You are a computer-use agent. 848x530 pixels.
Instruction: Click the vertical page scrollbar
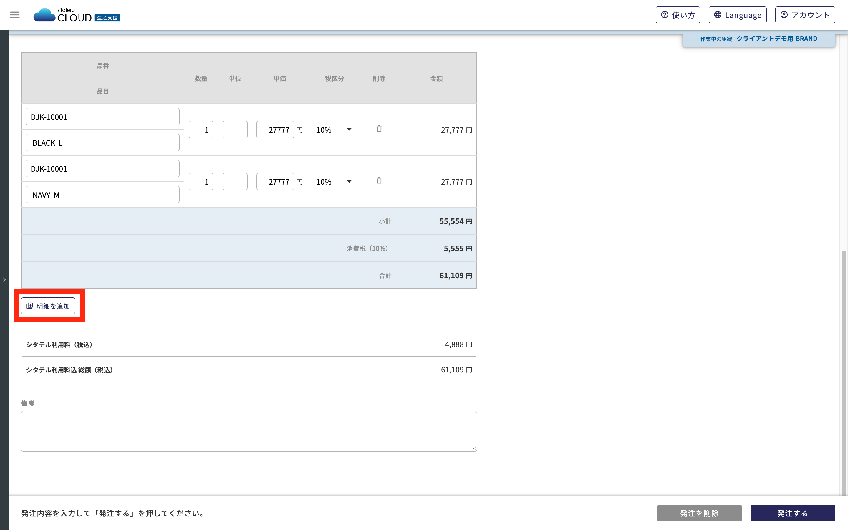(x=844, y=372)
